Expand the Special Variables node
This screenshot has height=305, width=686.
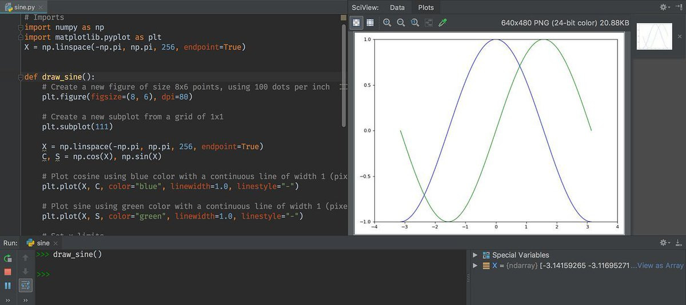pyautogui.click(x=475, y=255)
